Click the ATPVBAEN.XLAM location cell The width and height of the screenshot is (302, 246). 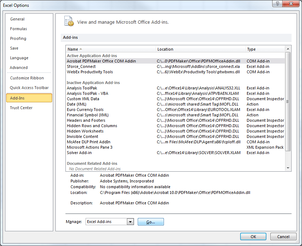click(x=198, y=93)
